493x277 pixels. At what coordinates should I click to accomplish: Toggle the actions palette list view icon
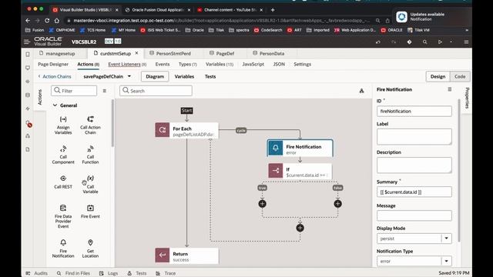[x=105, y=91]
